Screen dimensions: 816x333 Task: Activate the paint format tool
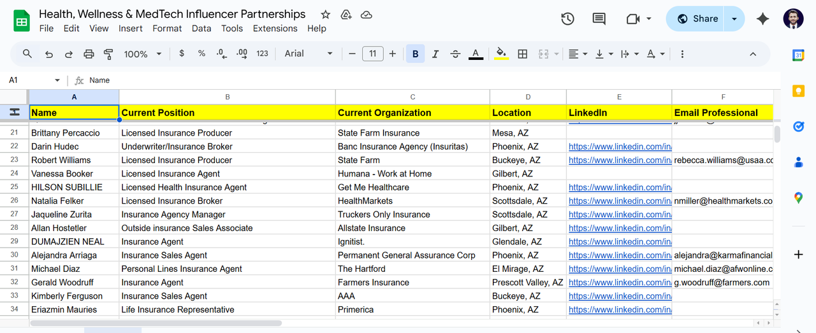pos(108,54)
